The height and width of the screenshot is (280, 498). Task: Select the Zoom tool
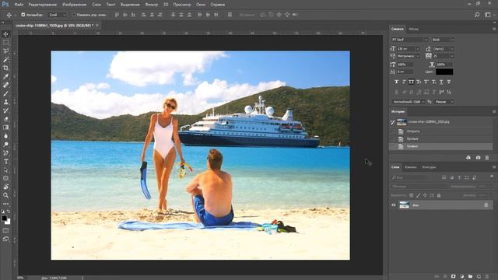coord(5,195)
